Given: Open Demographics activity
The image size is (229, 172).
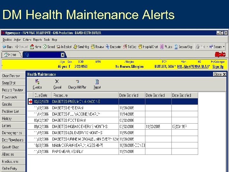Looking at the screenshot, I should (x=13, y=133).
